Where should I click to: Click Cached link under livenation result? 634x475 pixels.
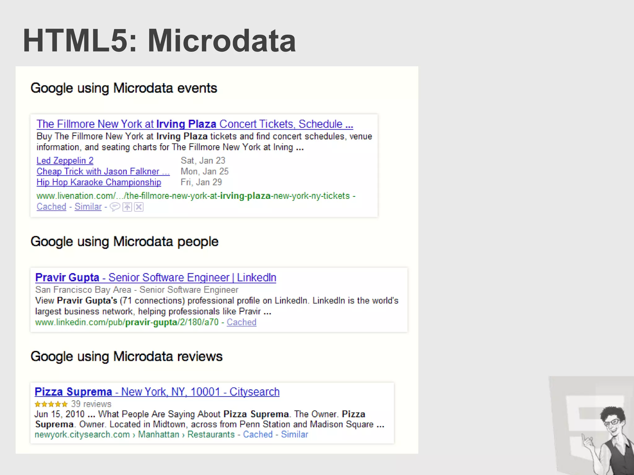[51, 207]
